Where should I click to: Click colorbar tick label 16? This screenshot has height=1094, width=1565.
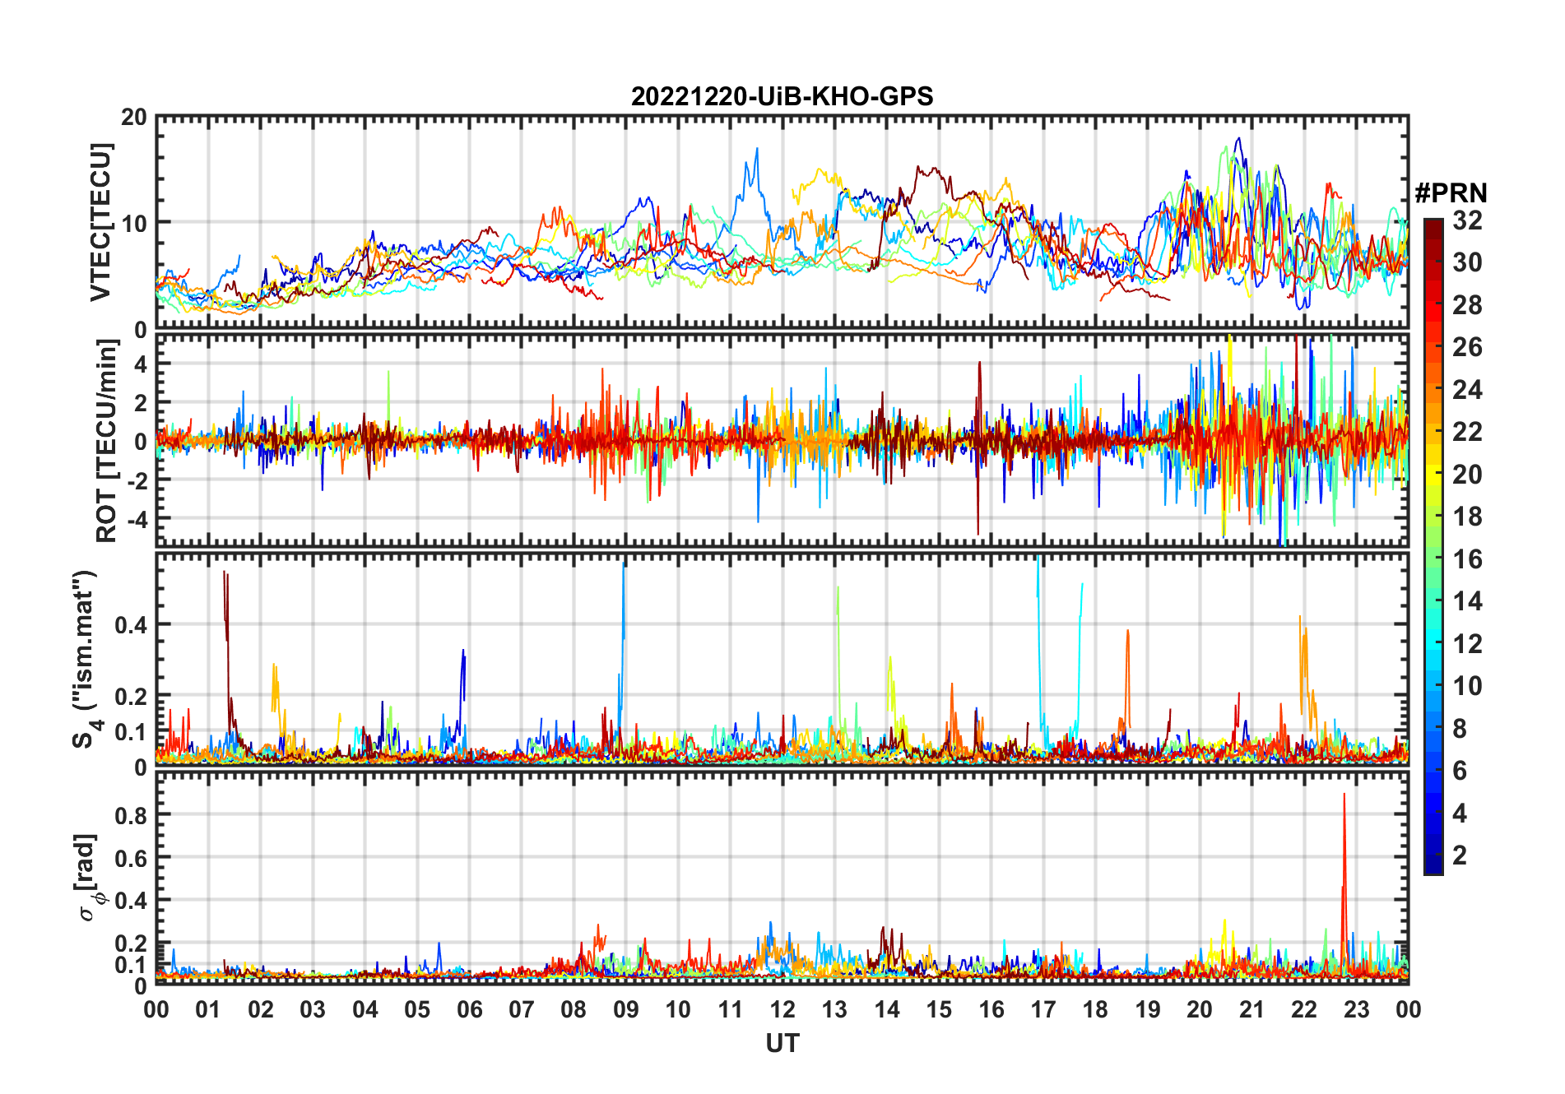click(x=1467, y=559)
